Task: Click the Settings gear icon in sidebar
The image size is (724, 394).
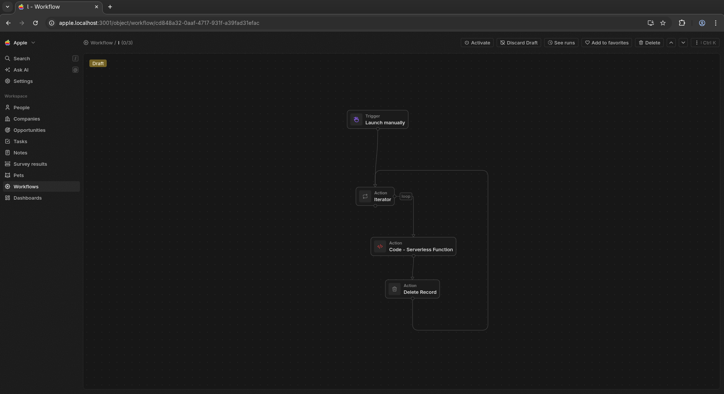Action: (x=8, y=81)
